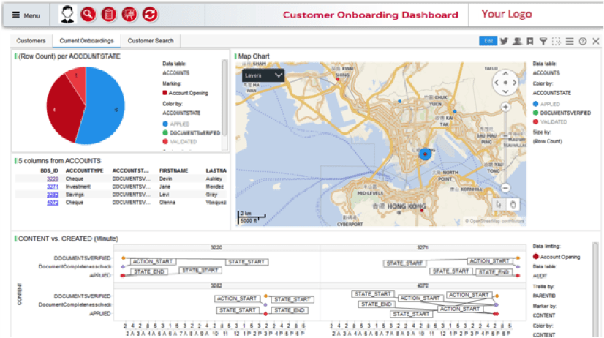604x338 pixels.
Task: Click the help question mark icon
Action: tap(582, 41)
